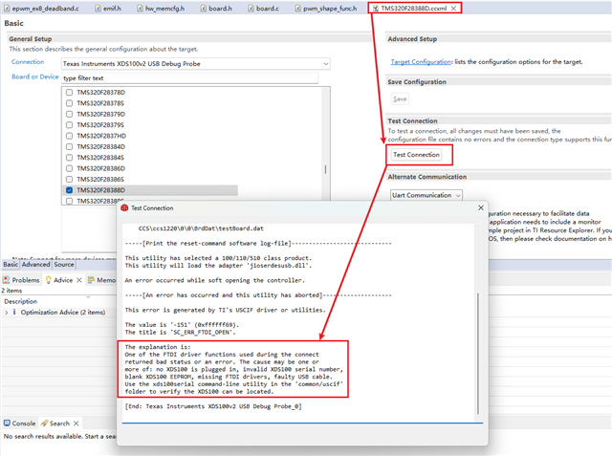The image size is (612, 456).
Task: Check the TMS320F28378S device checkbox
Action: [70, 103]
